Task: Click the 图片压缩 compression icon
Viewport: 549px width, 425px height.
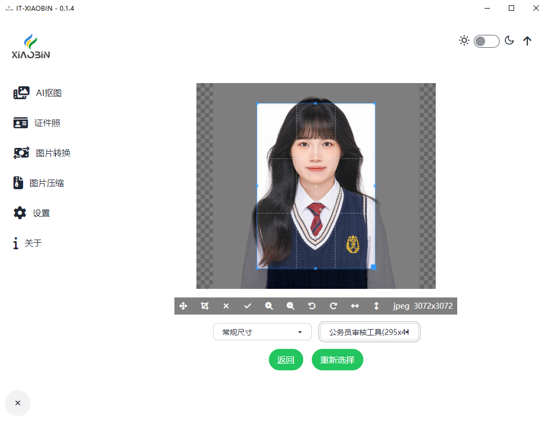Action: [18, 183]
